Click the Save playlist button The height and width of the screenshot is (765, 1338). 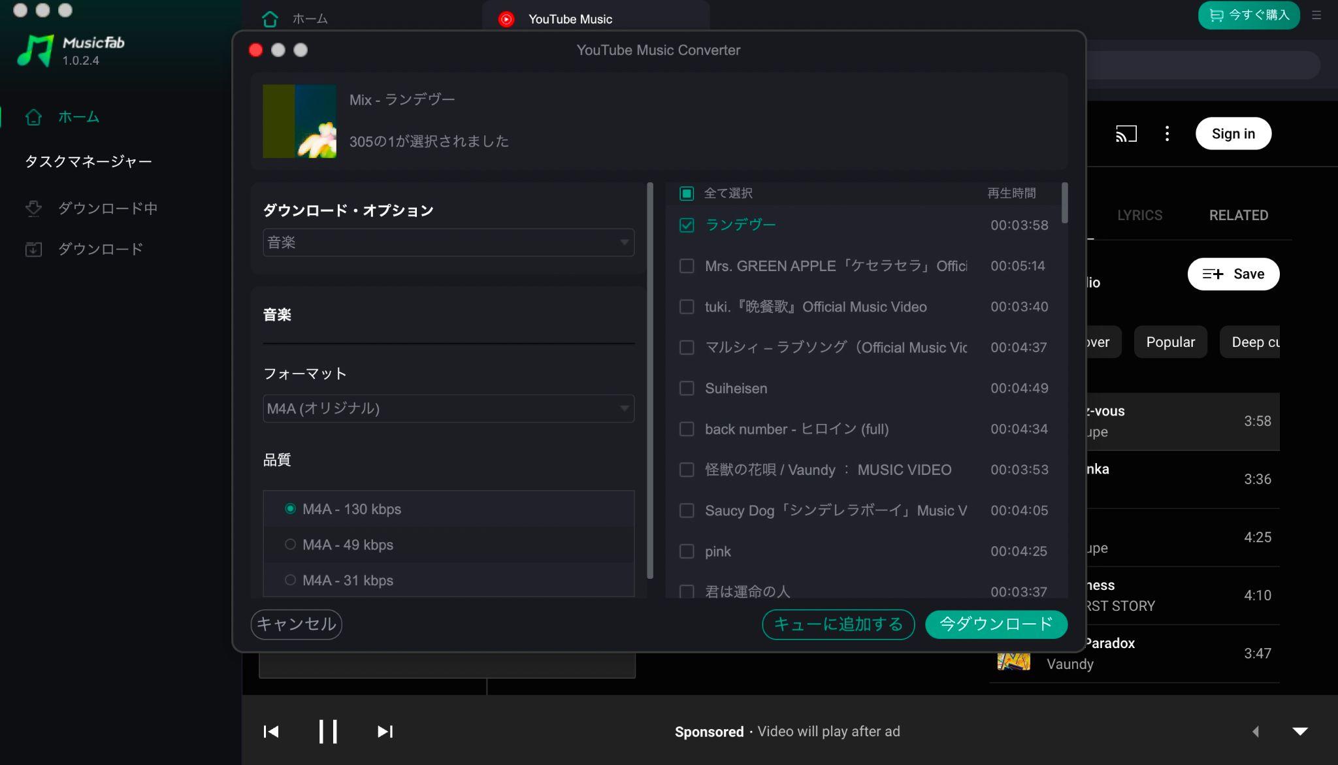click(1233, 274)
